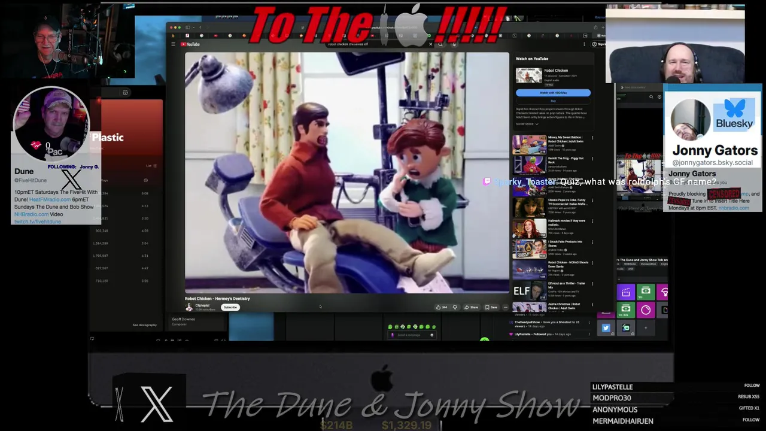The width and height of the screenshot is (766, 431).
Task: Open more actions ellipsis beside Save
Action: (x=505, y=307)
